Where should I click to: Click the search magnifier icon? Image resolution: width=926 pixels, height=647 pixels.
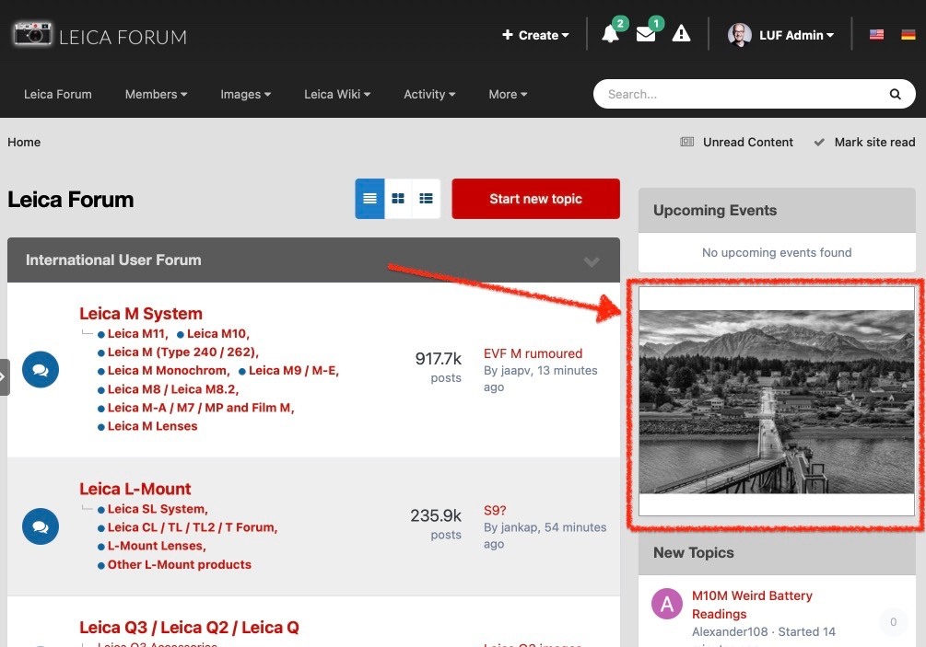[895, 94]
